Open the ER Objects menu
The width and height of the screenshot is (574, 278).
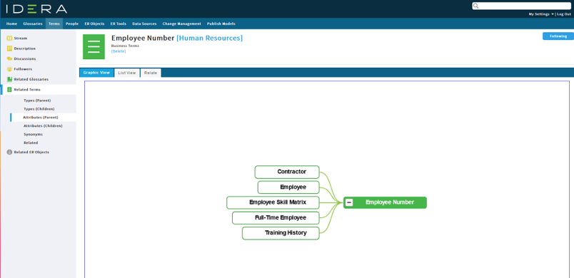click(94, 24)
